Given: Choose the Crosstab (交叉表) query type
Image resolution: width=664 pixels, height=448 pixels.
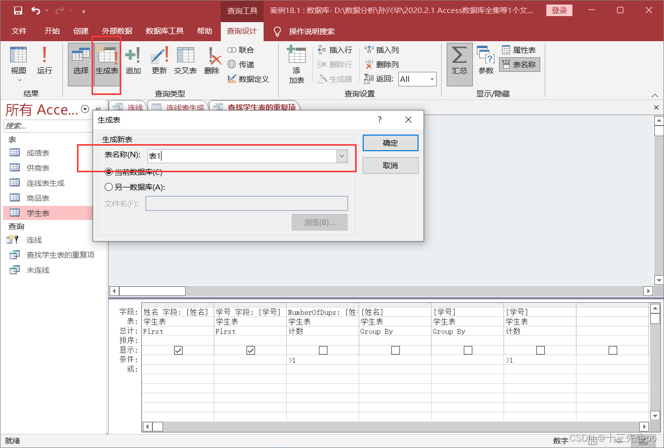Looking at the screenshot, I should [x=185, y=60].
